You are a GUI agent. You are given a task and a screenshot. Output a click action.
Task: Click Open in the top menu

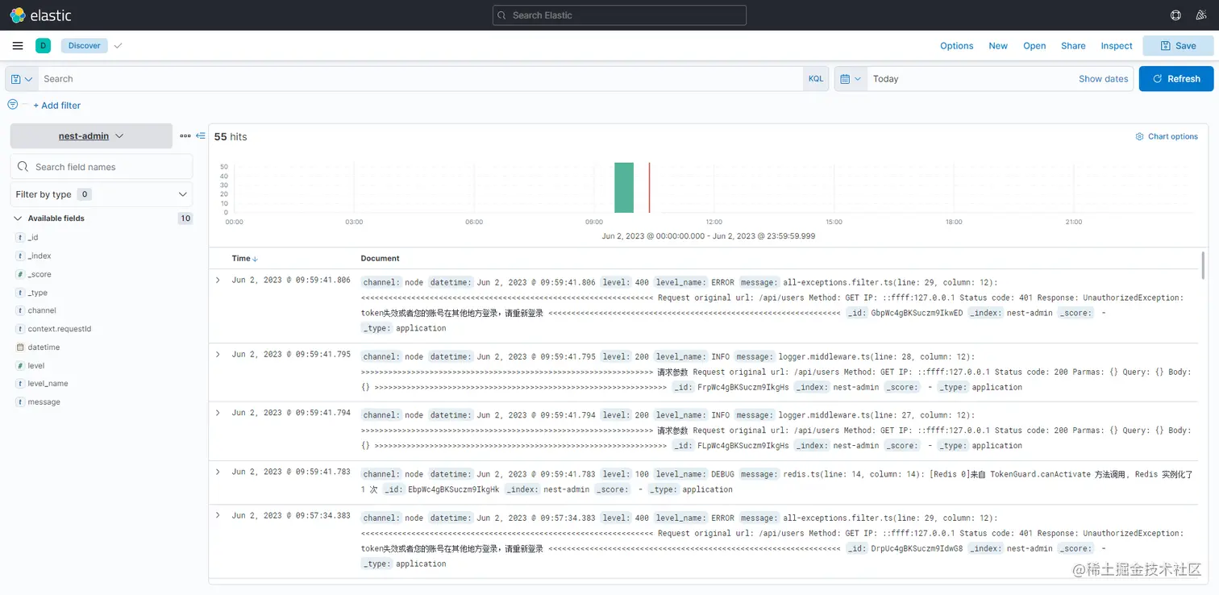[1034, 46]
